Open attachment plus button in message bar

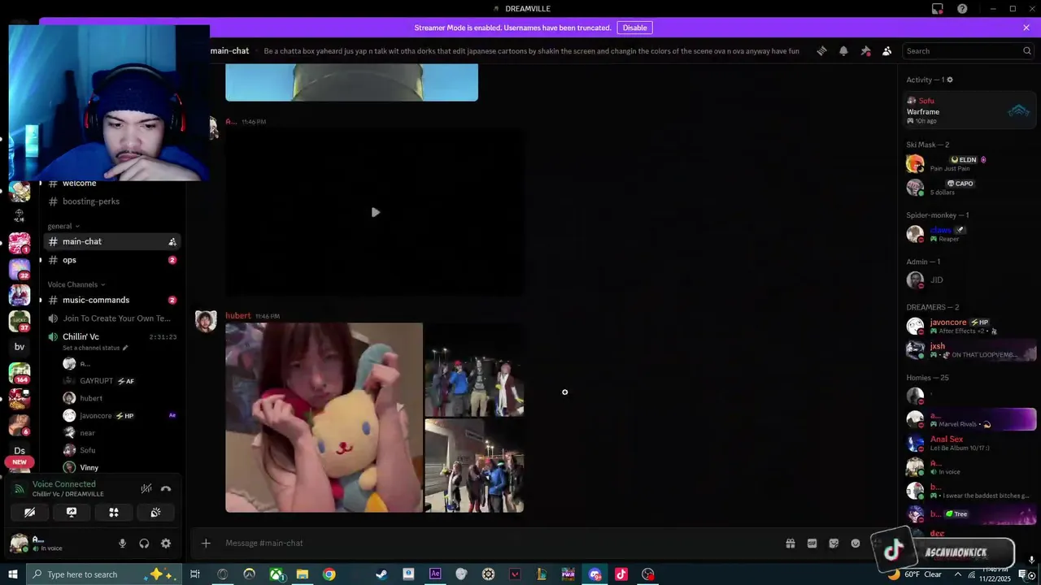(x=206, y=543)
